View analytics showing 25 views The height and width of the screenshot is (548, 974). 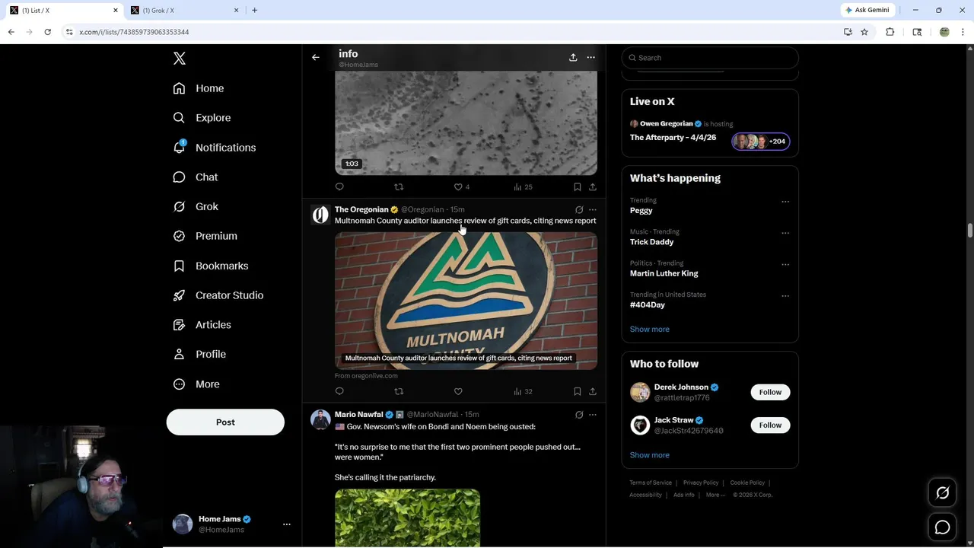[x=523, y=186]
